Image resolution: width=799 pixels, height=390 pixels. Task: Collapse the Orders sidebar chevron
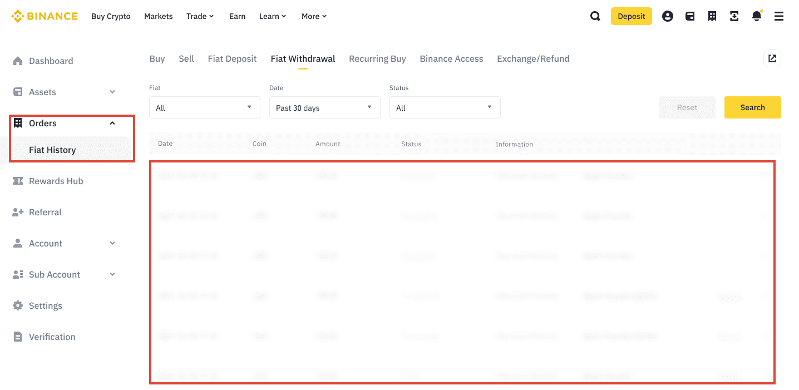pos(112,123)
